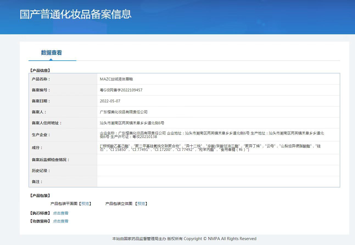355x245 pixels.
Task: Click the 生产企业 details text
Action: pyautogui.click(x=211, y=135)
